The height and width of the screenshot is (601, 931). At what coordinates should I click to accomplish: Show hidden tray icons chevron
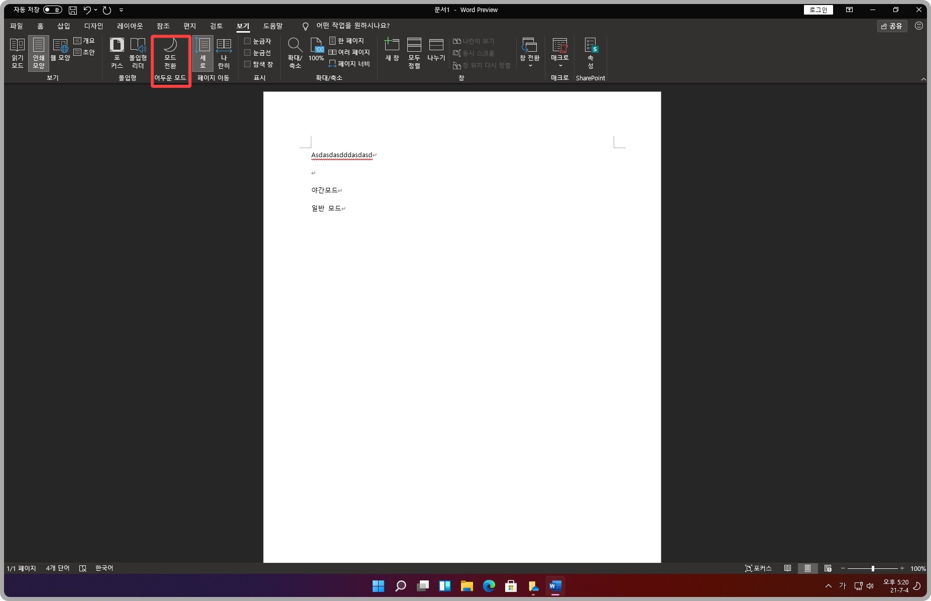[828, 586]
